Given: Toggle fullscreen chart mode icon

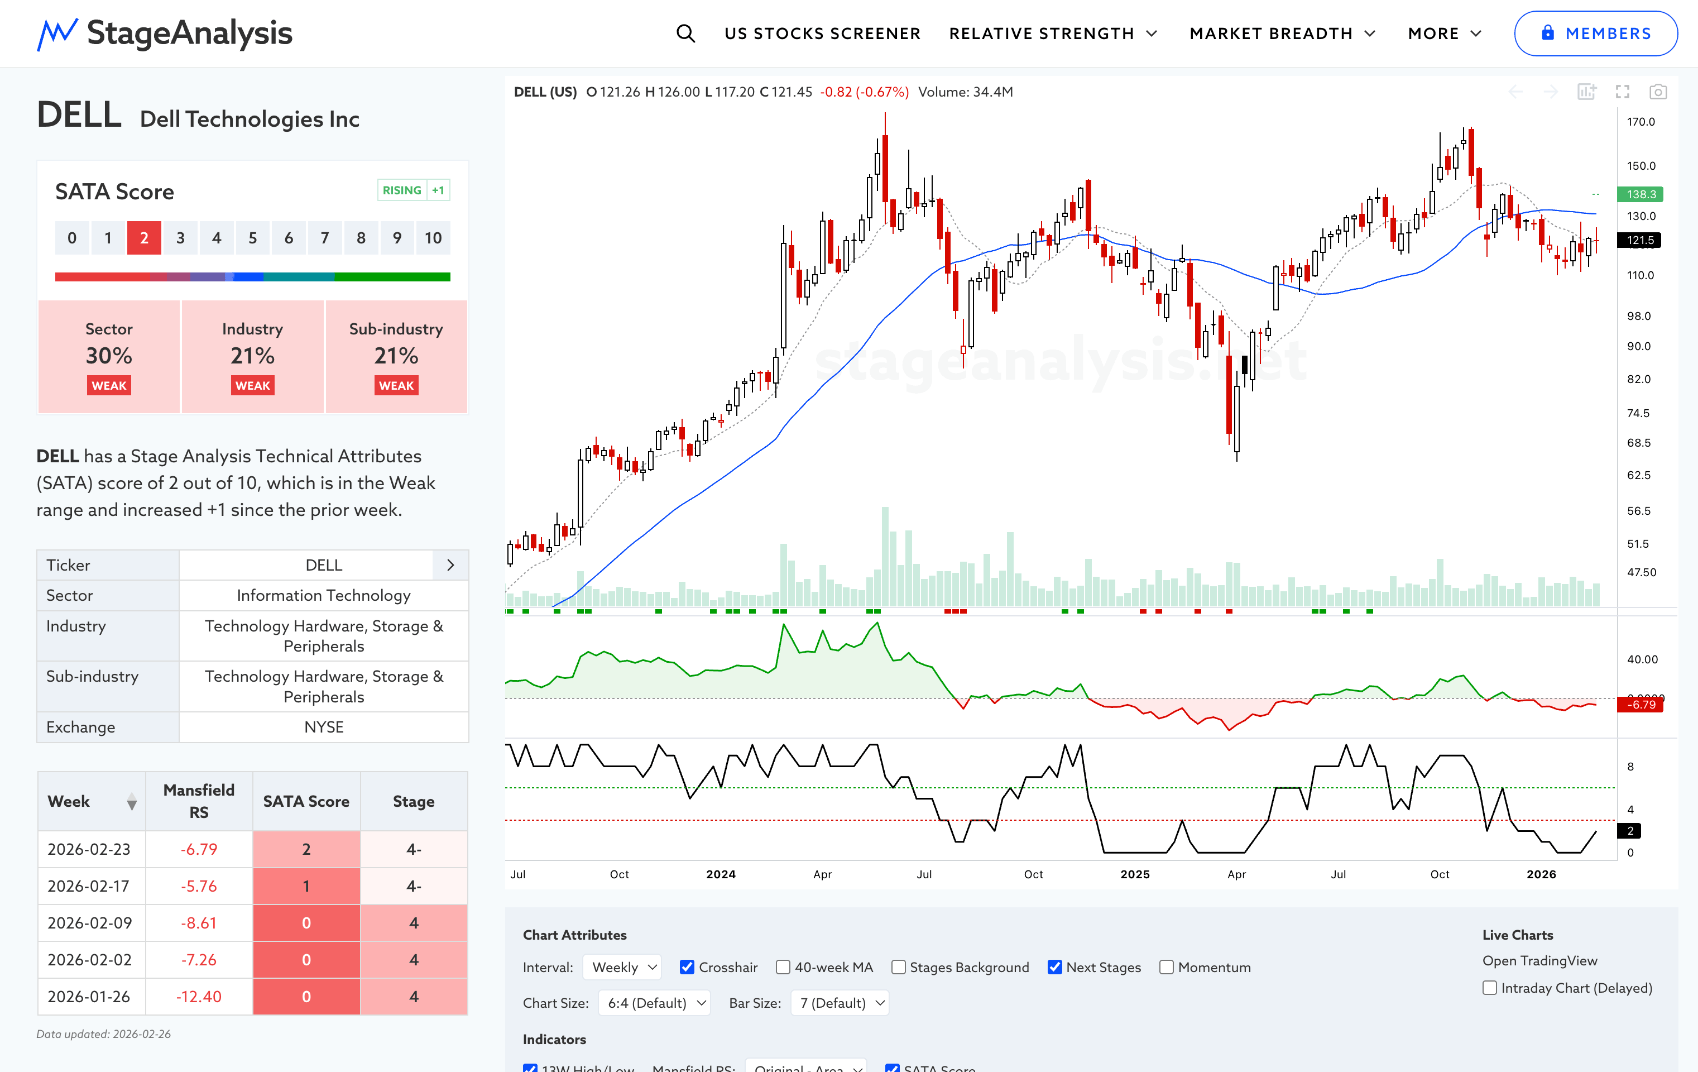Looking at the screenshot, I should pyautogui.click(x=1623, y=92).
